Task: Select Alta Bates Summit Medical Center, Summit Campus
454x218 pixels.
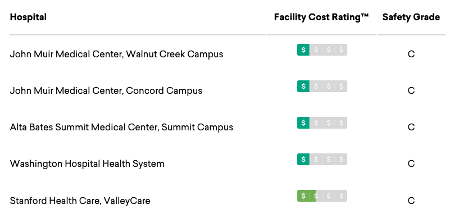Action: point(121,127)
